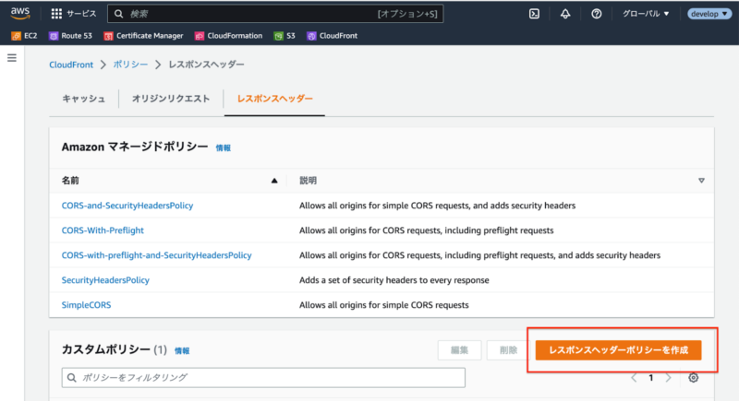Go to next page of custom policies
The image size is (739, 401).
pos(669,378)
